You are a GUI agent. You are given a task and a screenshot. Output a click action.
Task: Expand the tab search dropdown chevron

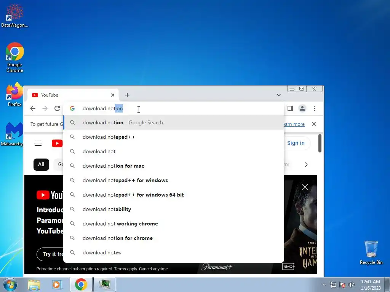[x=279, y=95]
